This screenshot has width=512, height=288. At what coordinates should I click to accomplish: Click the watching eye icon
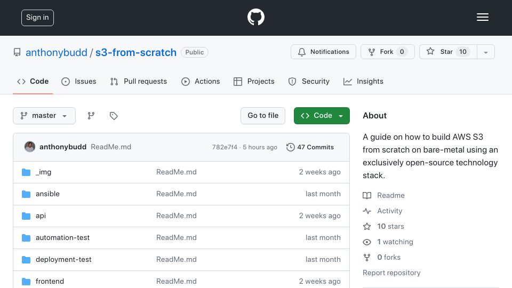(367, 242)
